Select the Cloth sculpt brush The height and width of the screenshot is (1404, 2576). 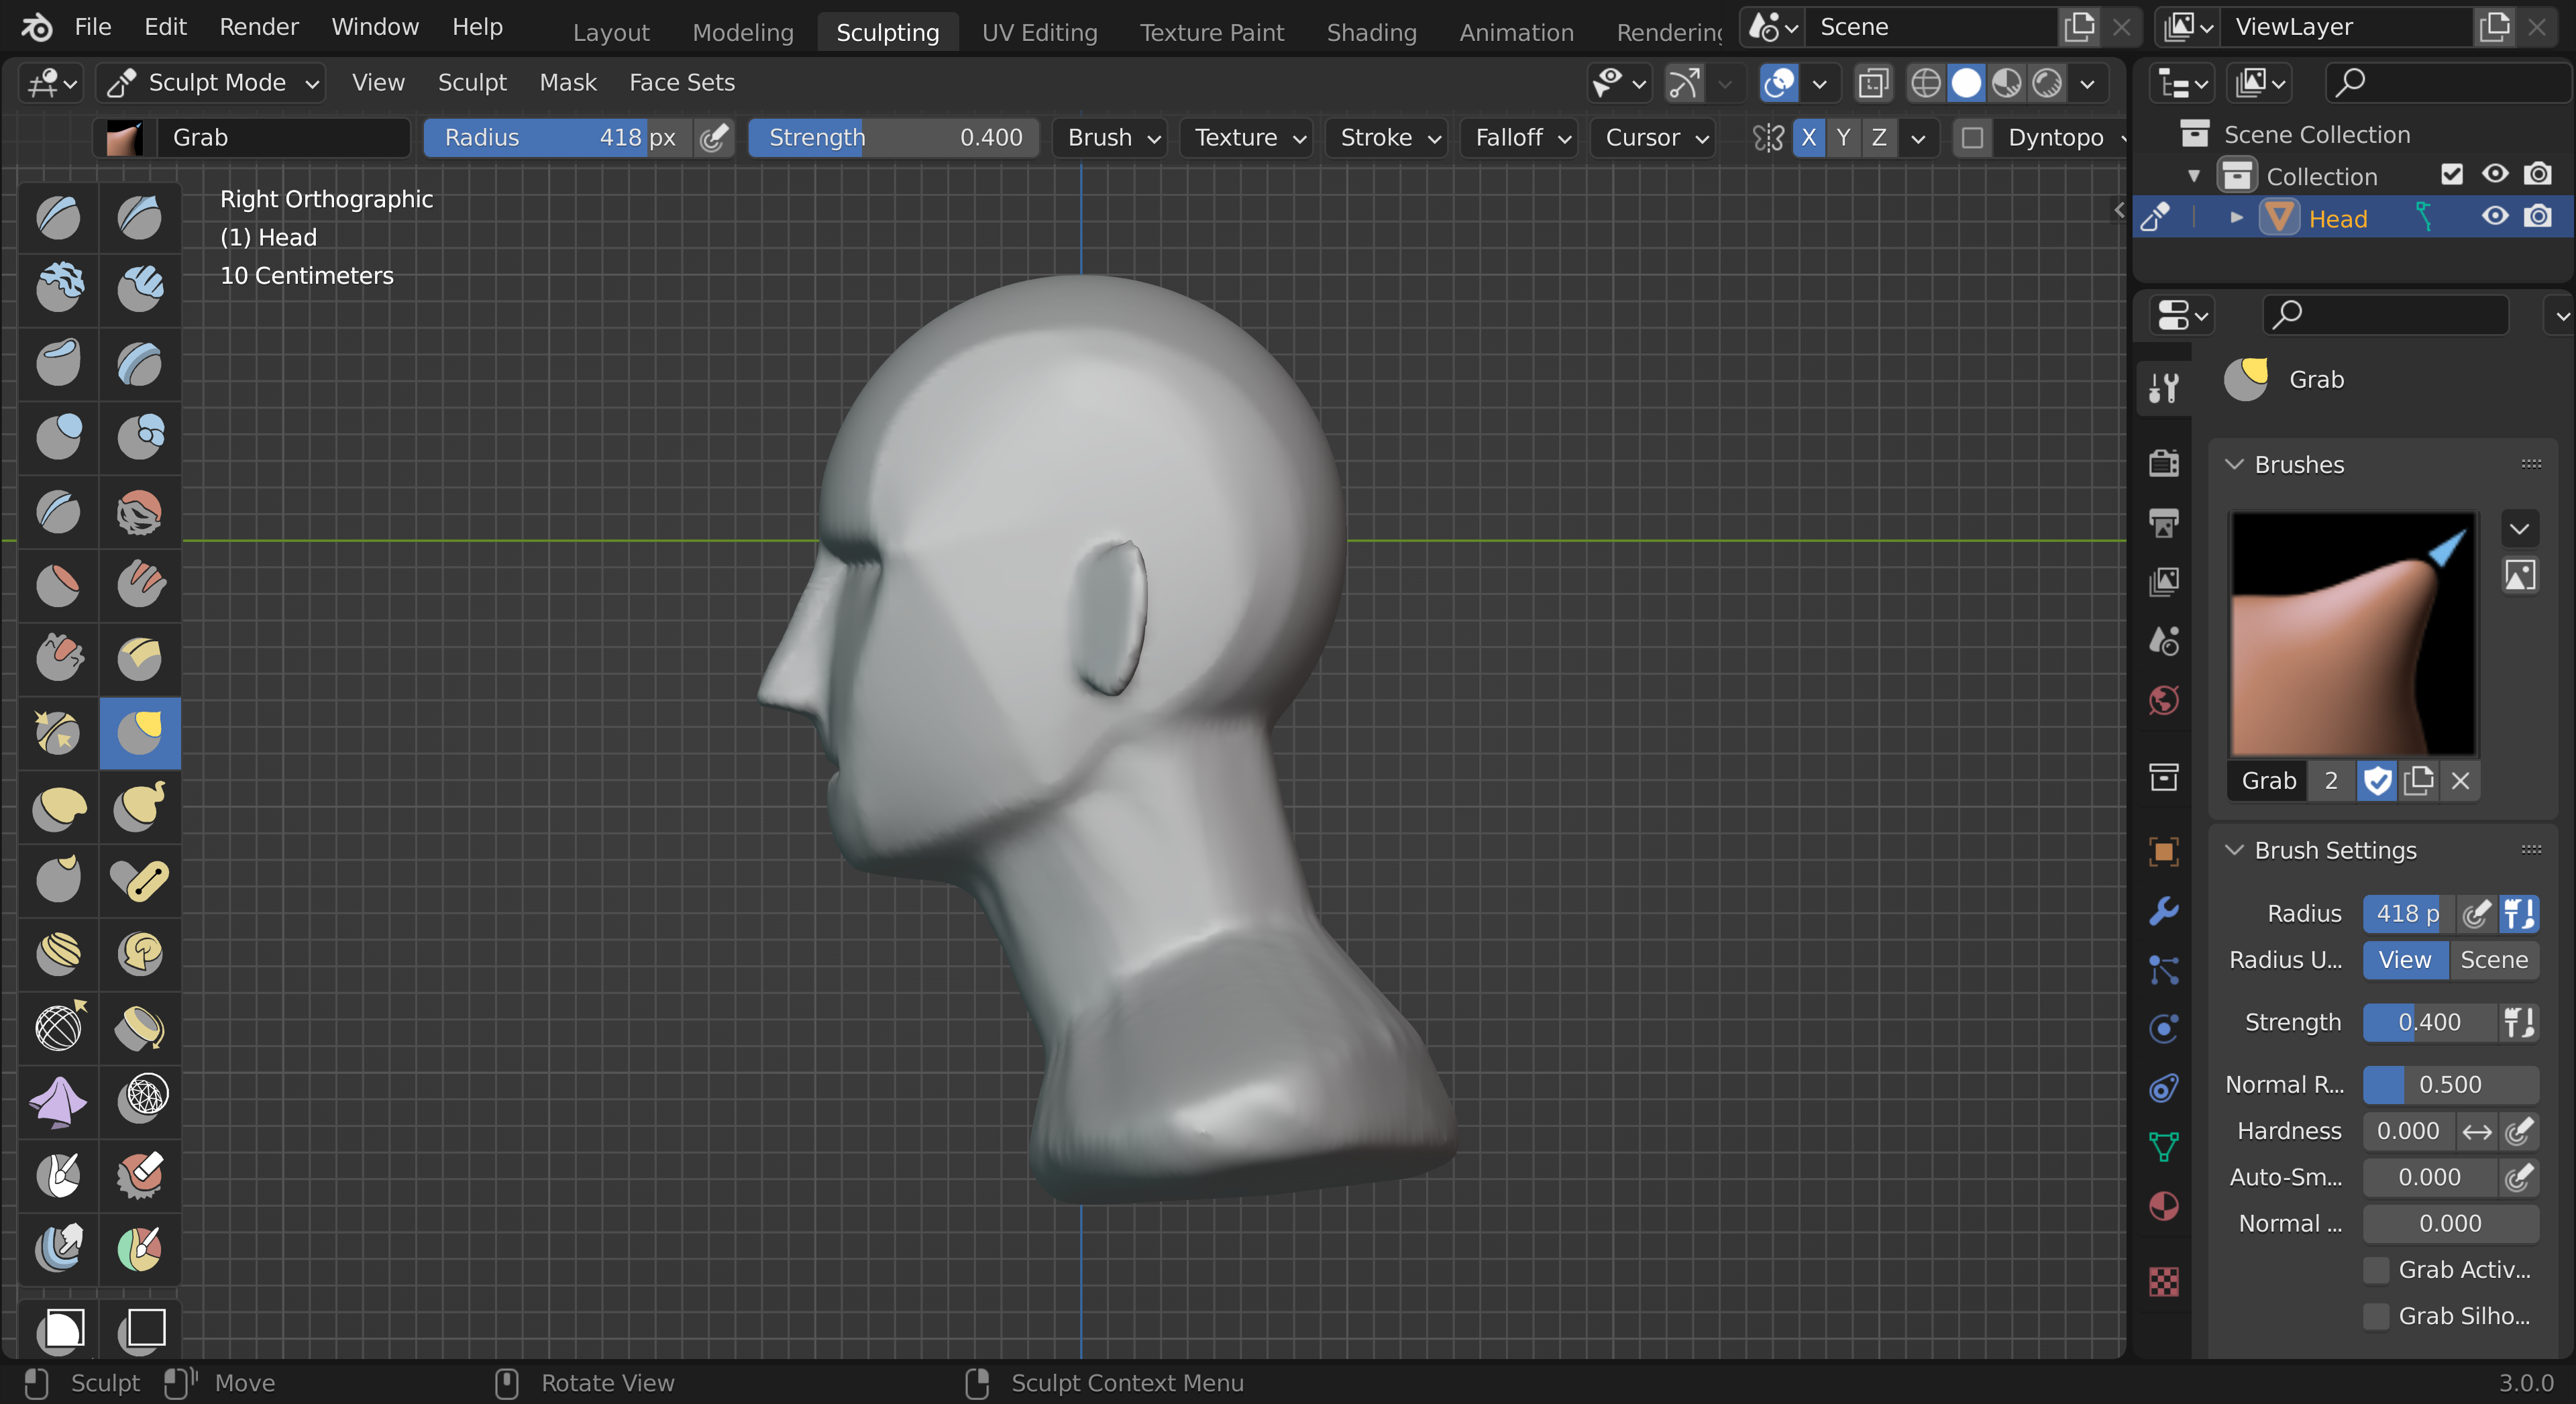(59, 1101)
